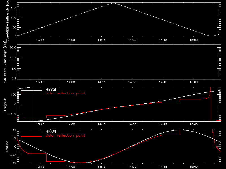Image resolution: width=226 pixels, height=169 pixels.
Task: Click 13:45 time label under Earth angle plot
Action: point(40,40)
